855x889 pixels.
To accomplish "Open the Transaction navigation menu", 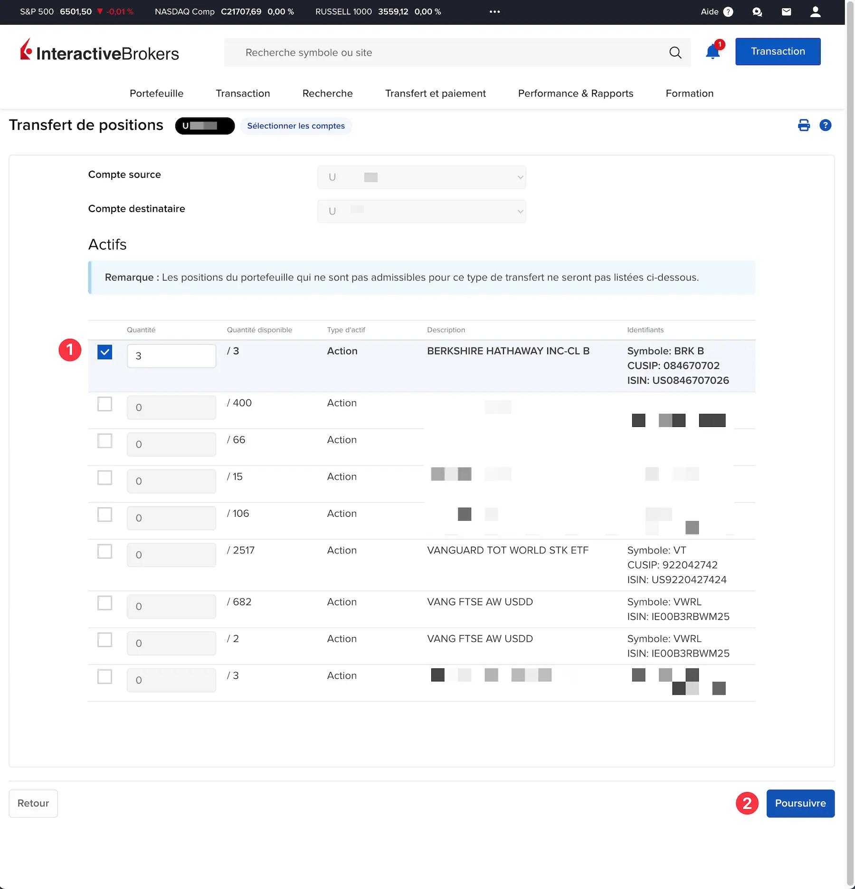I will click(x=243, y=93).
